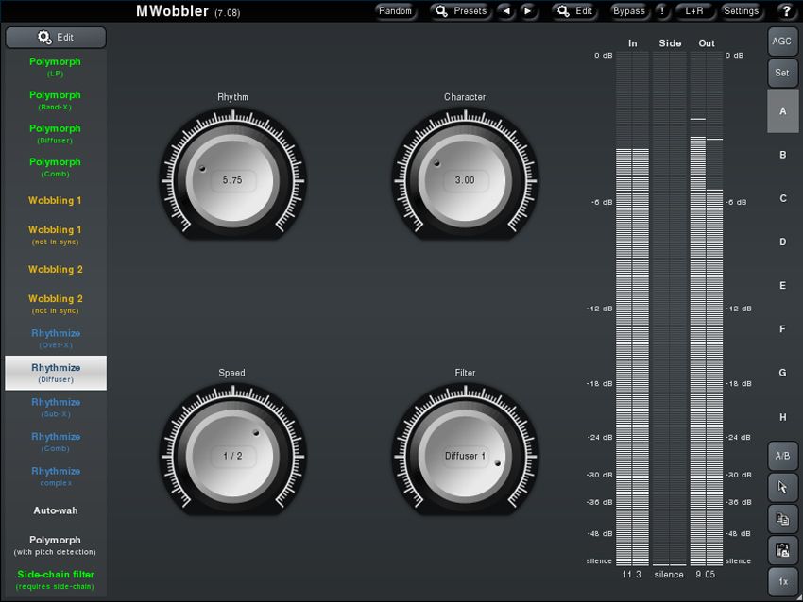Click the paste settings icon

(x=782, y=550)
